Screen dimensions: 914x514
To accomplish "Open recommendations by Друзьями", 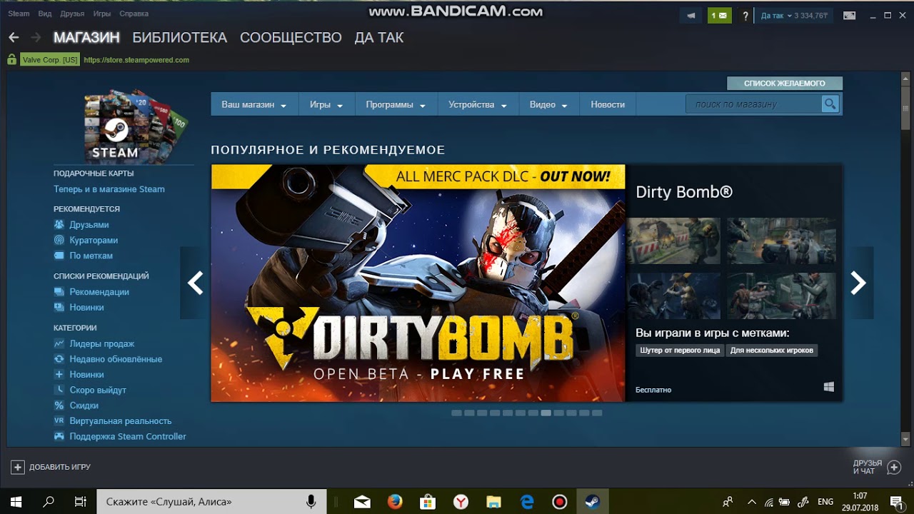I will point(89,225).
